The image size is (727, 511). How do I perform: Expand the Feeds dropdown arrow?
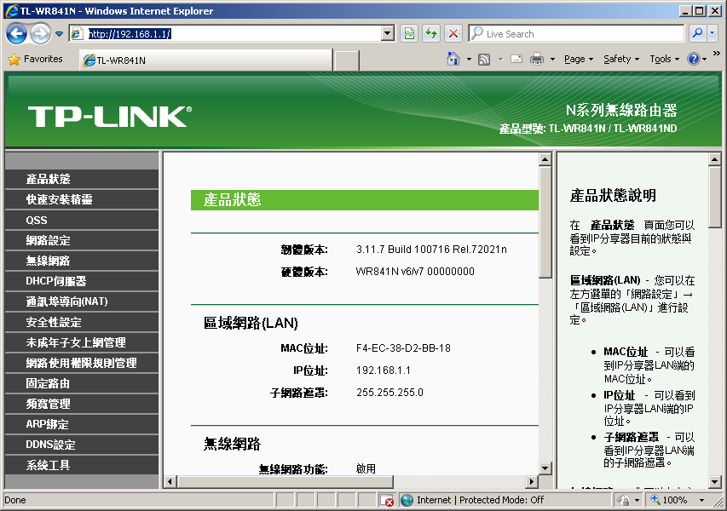tap(500, 60)
